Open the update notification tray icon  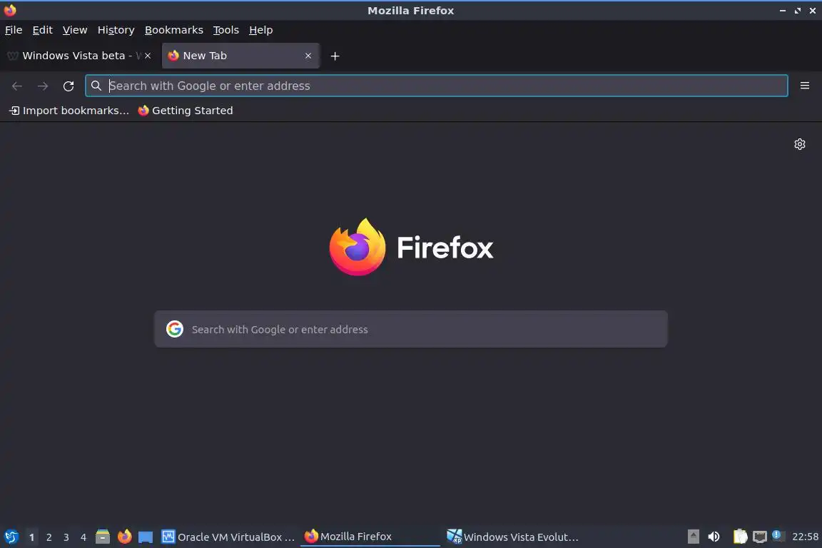pos(778,536)
